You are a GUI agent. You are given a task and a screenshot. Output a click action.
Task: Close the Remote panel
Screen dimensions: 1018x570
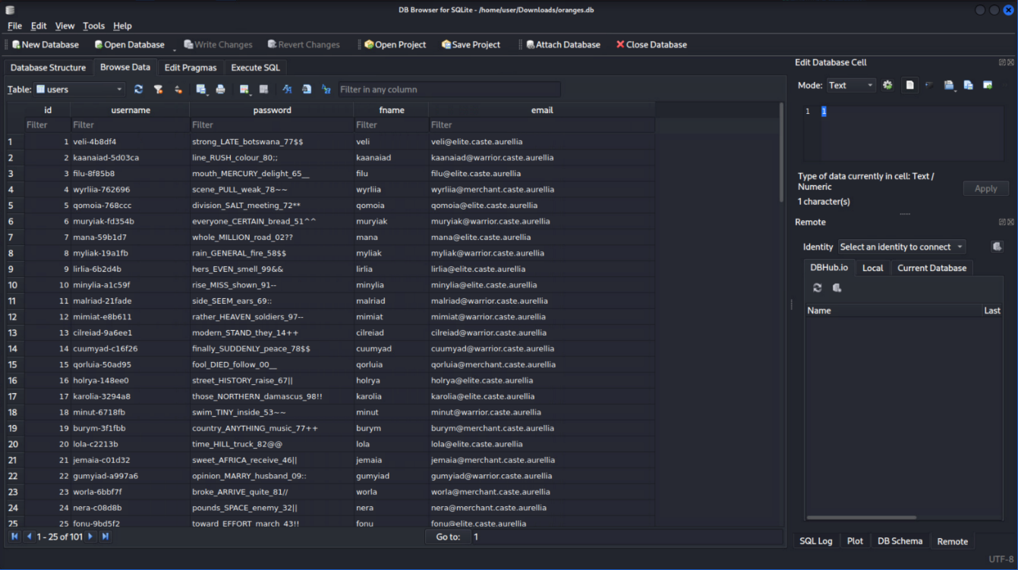[1010, 222]
